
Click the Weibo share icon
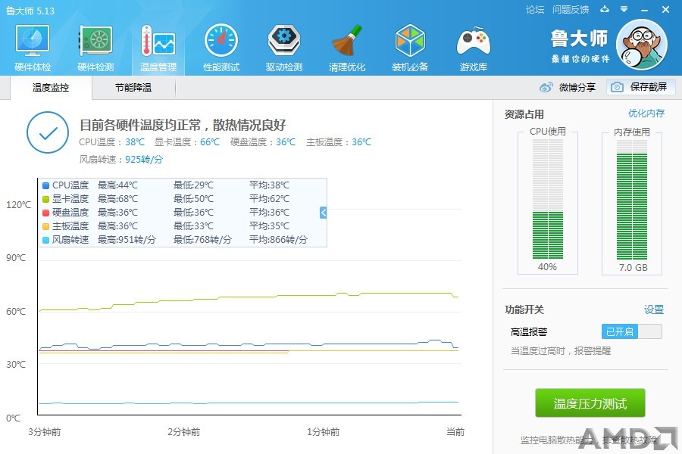pos(546,87)
